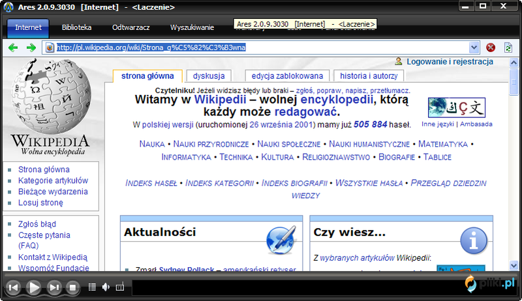Screen dimensions: 522x301
Task: Open the historia i autorzy tab
Action: (369, 76)
